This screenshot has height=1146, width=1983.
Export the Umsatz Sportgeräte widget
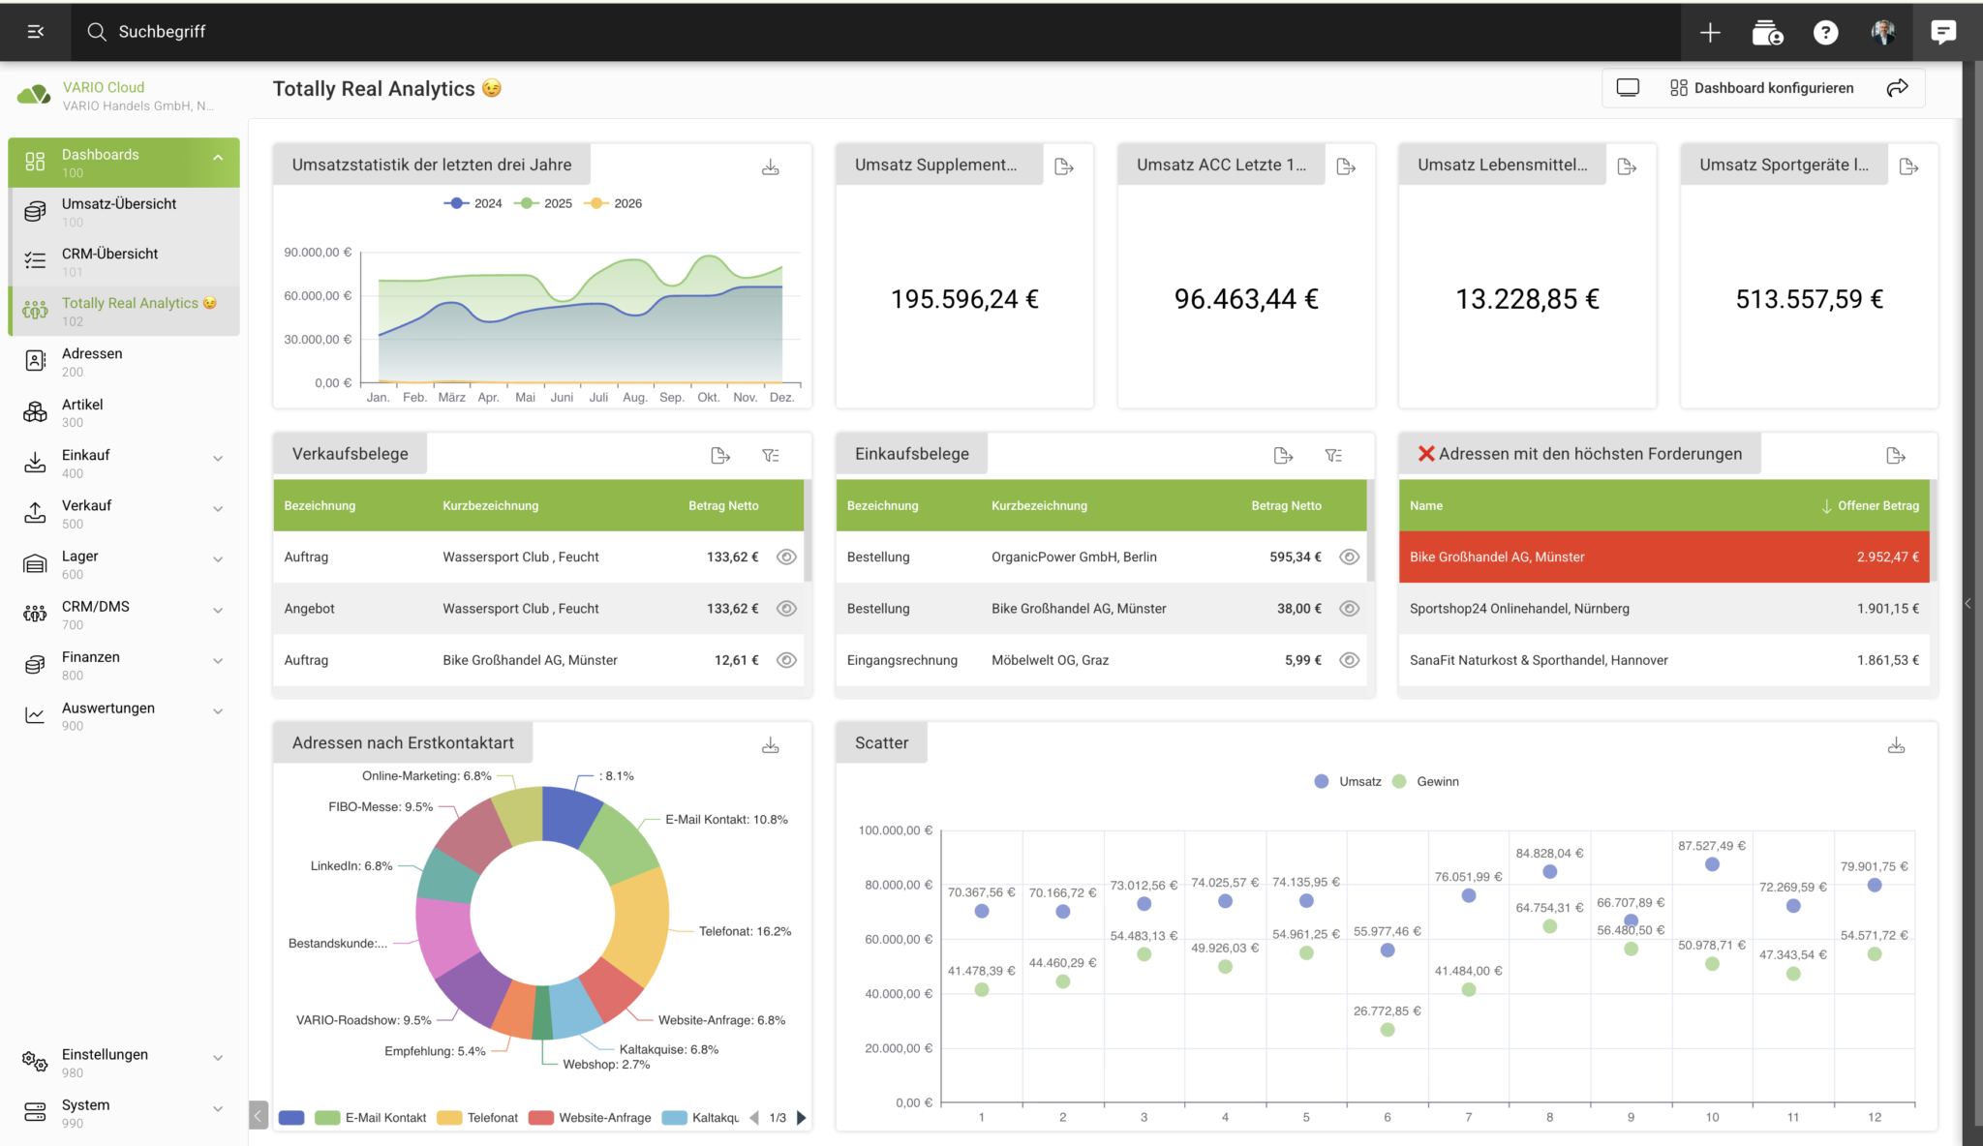point(1909,166)
